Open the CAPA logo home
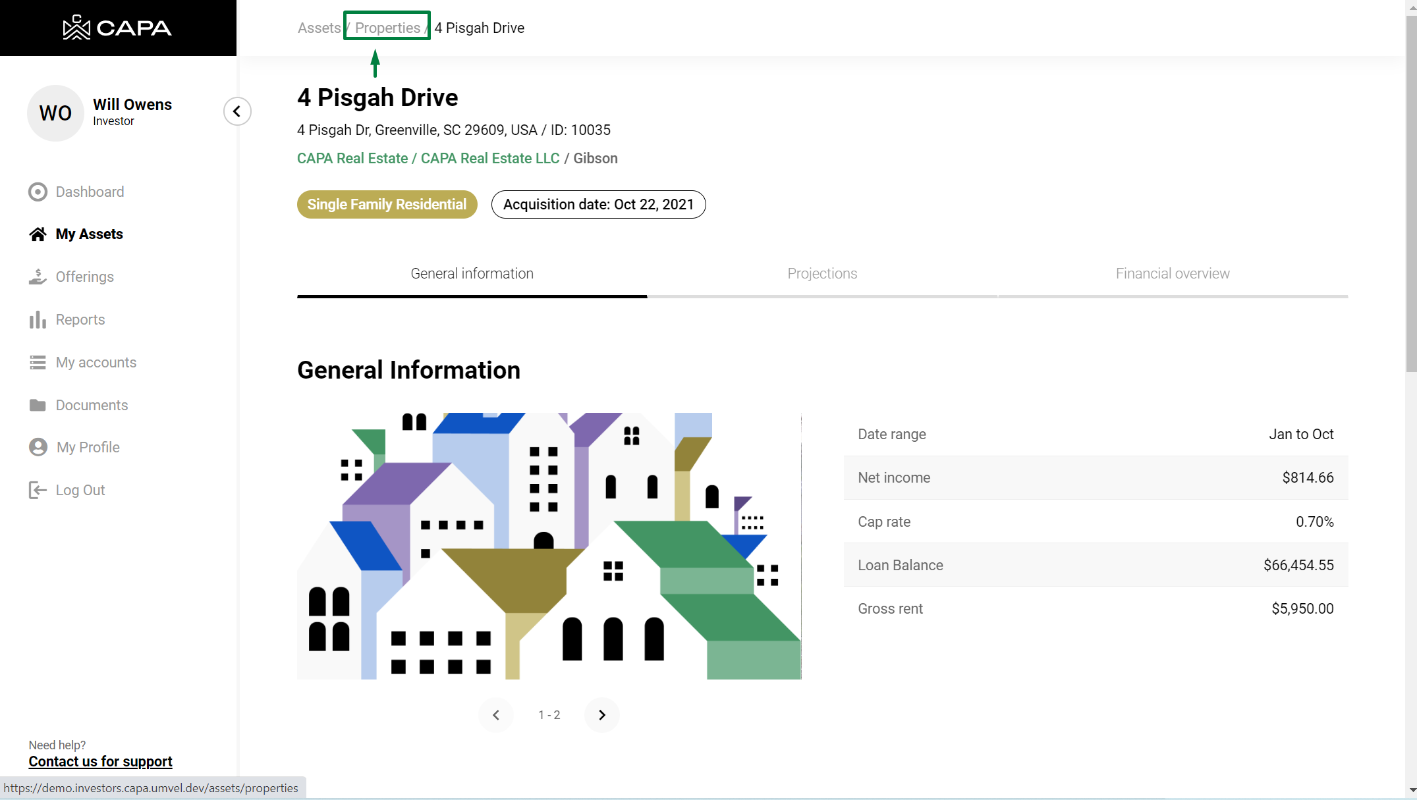 point(117,28)
